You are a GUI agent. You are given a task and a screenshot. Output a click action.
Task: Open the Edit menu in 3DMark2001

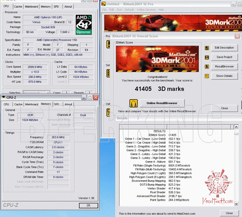point(112,10)
